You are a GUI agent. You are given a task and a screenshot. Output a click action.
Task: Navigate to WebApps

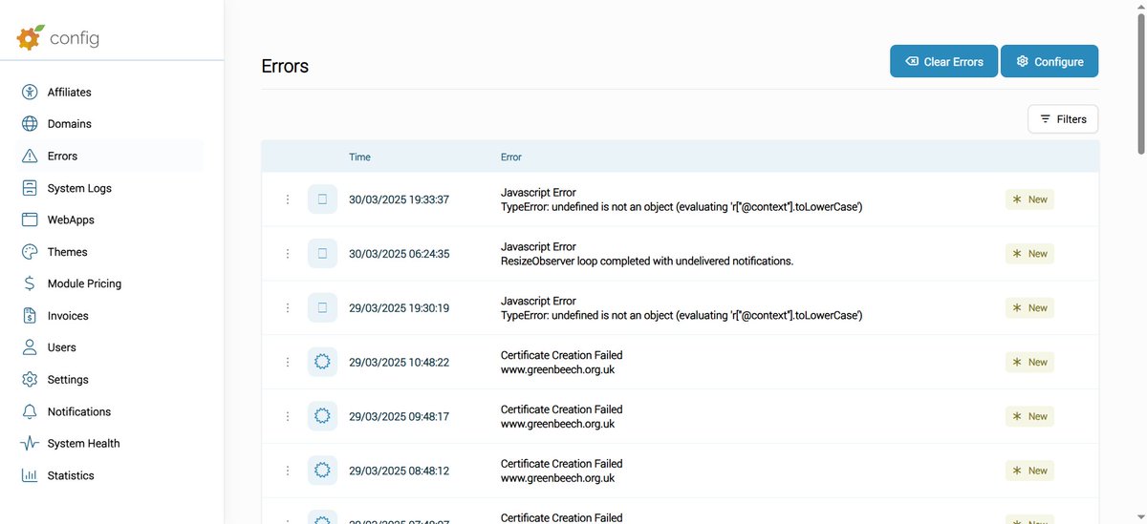[112, 220]
